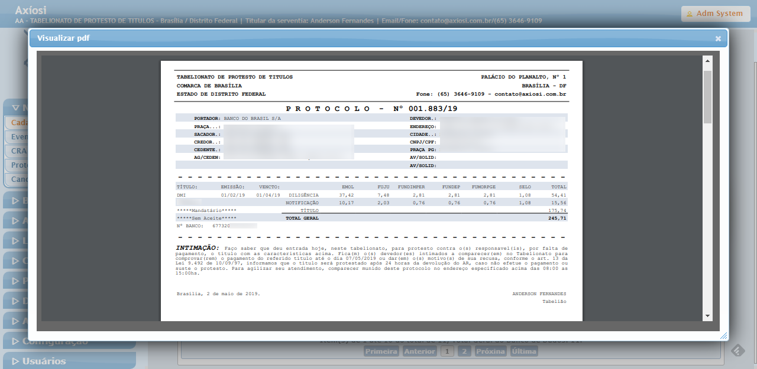
Task: Click the dialog resize grip corner
Action: point(723,335)
